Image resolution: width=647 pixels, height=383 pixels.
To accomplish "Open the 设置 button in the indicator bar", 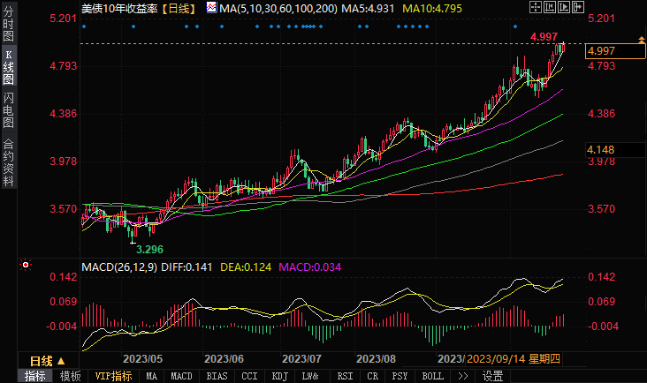I will click(492, 376).
